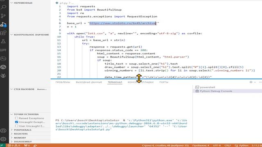Open the Accounts icon in the activity bar
Screen dimensions: 262x147
click(x=3, y=131)
